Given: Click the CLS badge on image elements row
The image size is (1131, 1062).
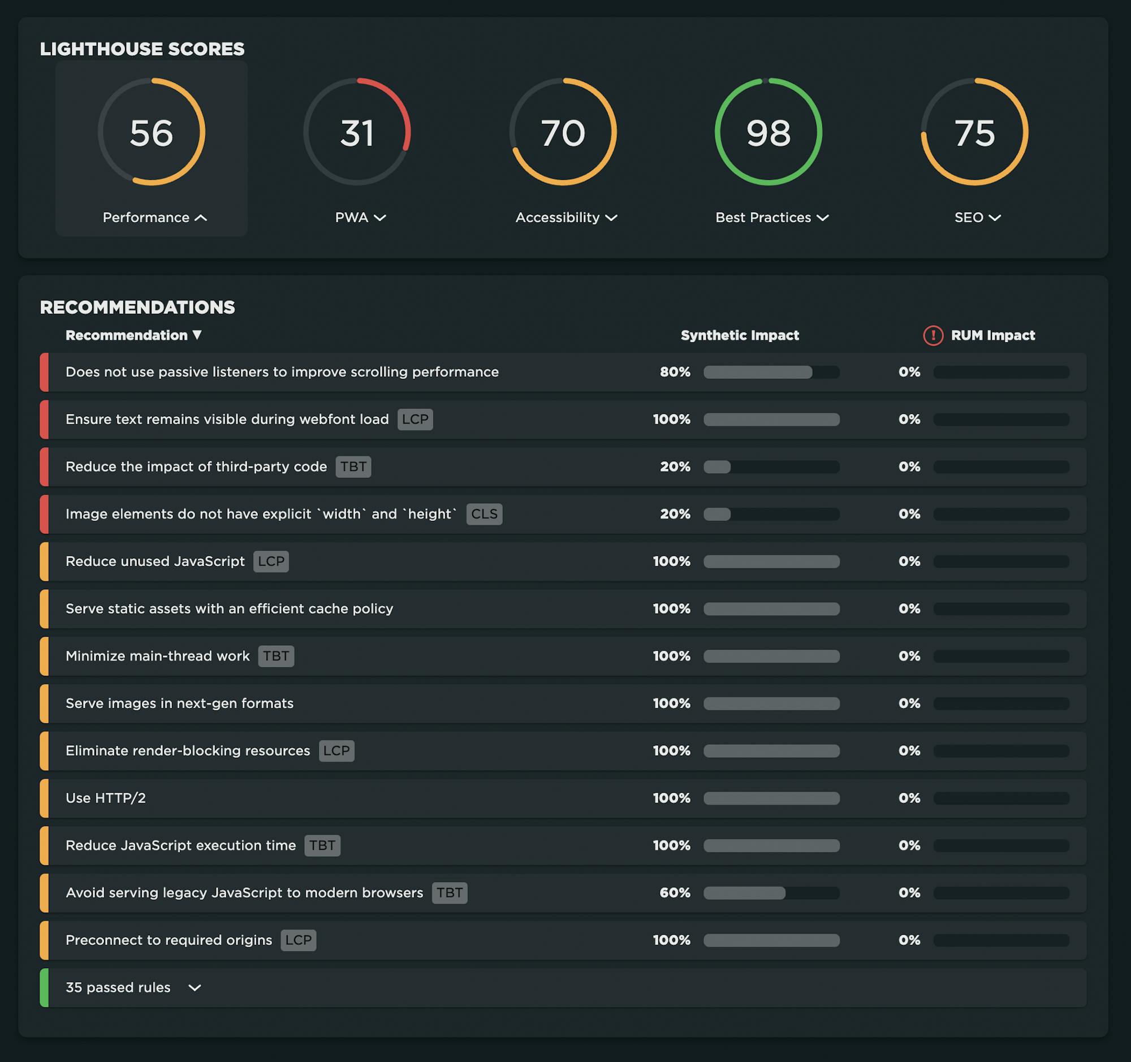Looking at the screenshot, I should pos(484,514).
